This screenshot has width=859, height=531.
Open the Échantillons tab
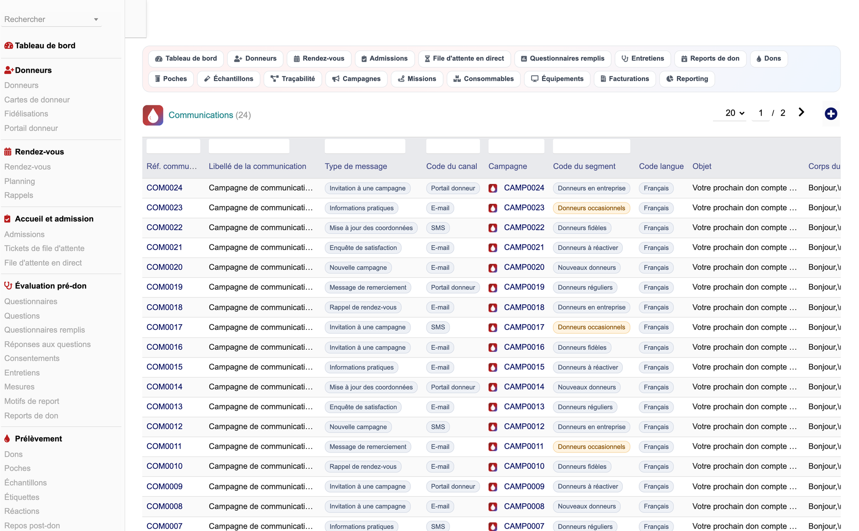(x=229, y=79)
